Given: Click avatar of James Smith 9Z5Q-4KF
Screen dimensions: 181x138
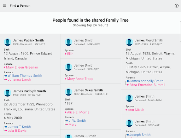Looking at the screenshot, I should point(129,123).
